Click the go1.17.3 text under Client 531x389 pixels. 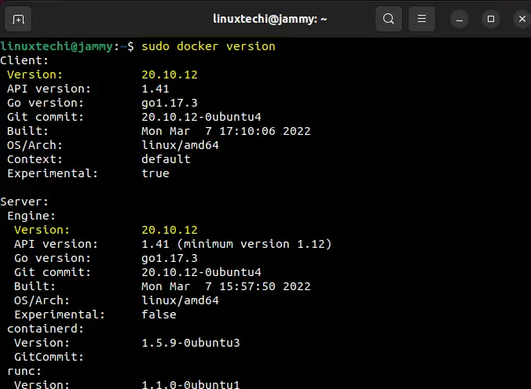click(170, 104)
